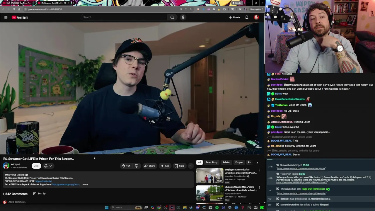
Task: Open the account avatar menu
Action: tap(256, 17)
